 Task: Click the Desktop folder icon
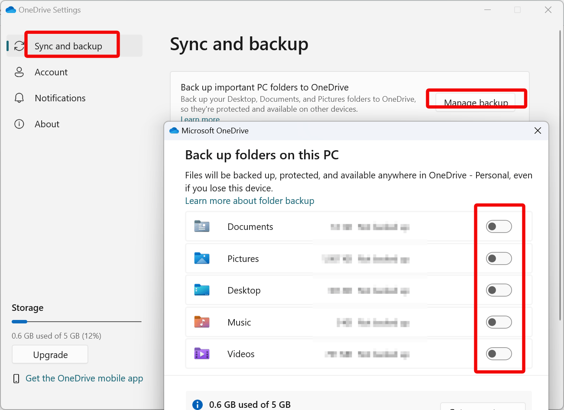click(202, 290)
